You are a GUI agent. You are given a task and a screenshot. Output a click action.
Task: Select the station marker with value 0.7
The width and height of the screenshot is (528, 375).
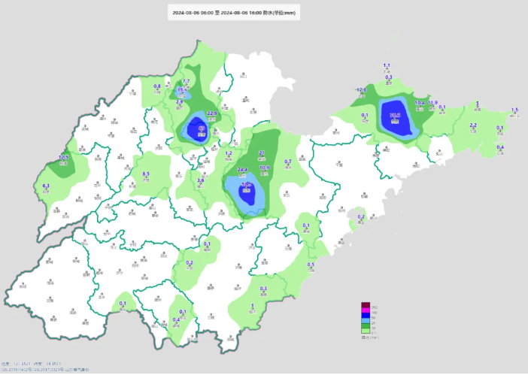point(288,166)
